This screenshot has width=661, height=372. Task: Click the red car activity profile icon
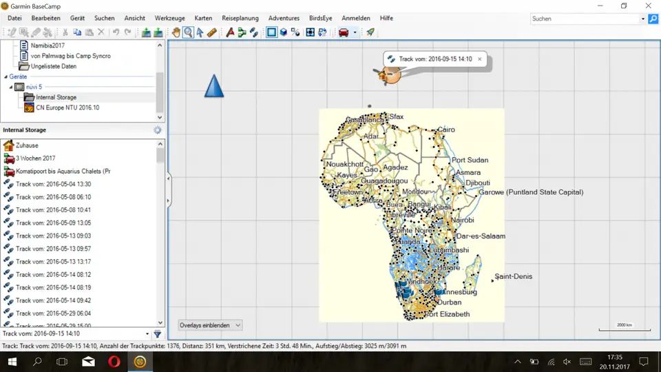click(x=344, y=32)
